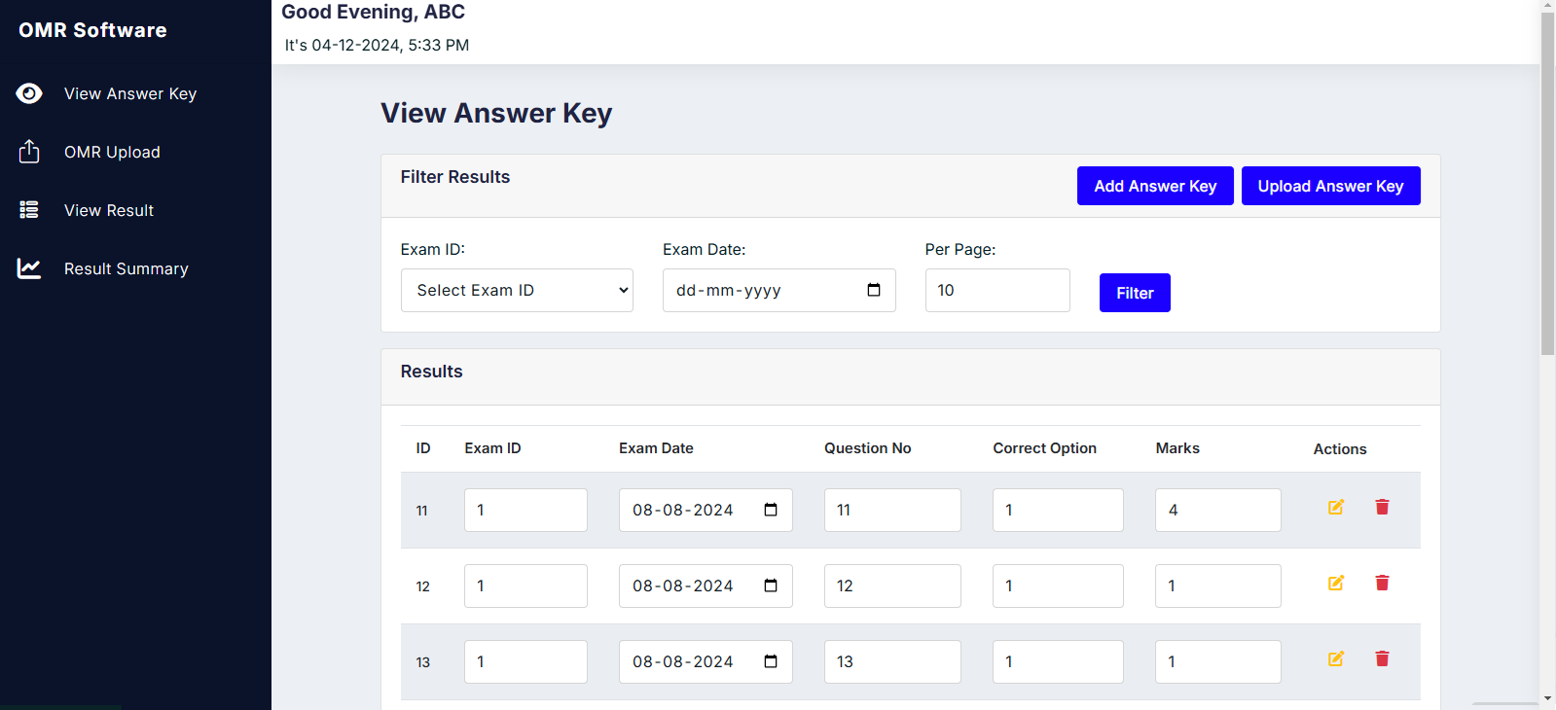Click the Results section heading

pyautogui.click(x=431, y=372)
